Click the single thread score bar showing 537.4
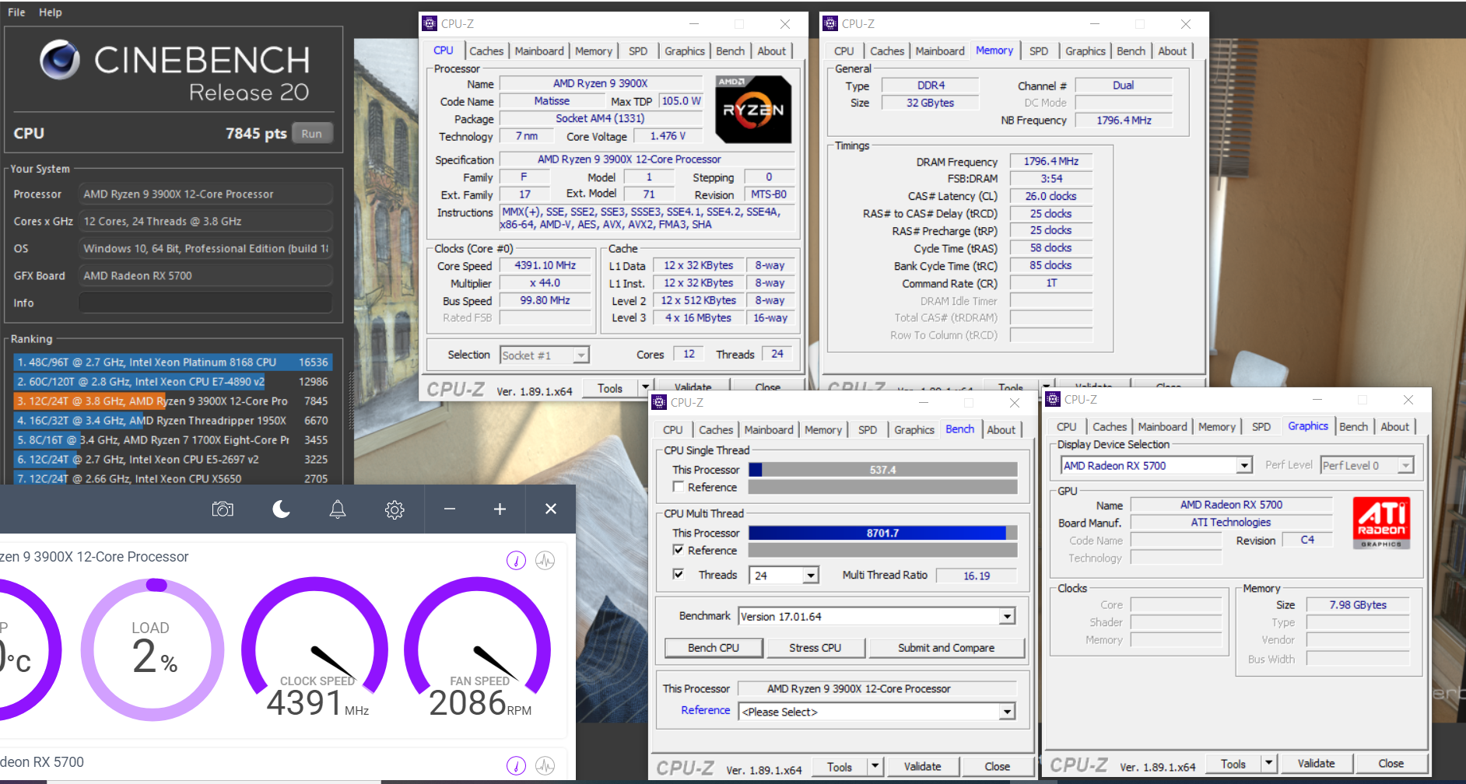Screen dimensions: 1466x784 click(x=883, y=470)
